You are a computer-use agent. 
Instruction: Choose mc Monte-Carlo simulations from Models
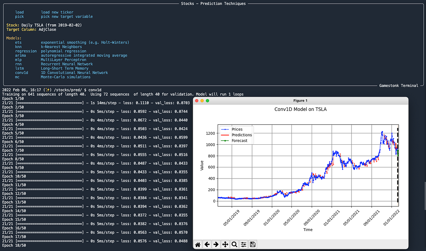[x=18, y=77]
